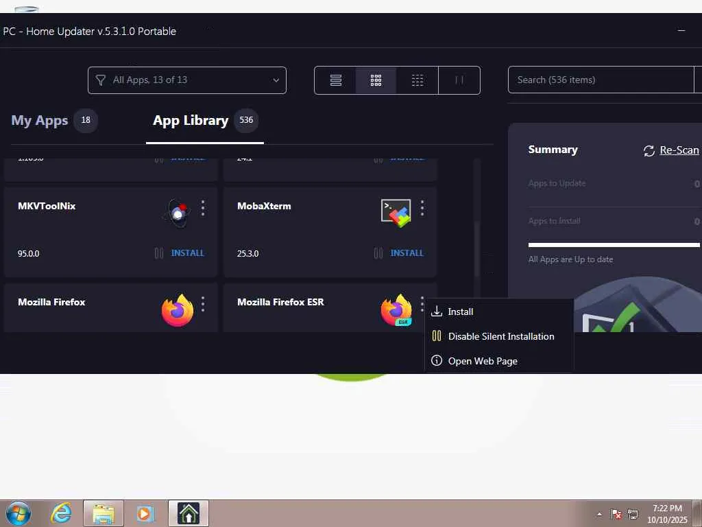Viewport: 702px width, 527px height.
Task: Click the two-column view icon
Action: [x=459, y=80]
